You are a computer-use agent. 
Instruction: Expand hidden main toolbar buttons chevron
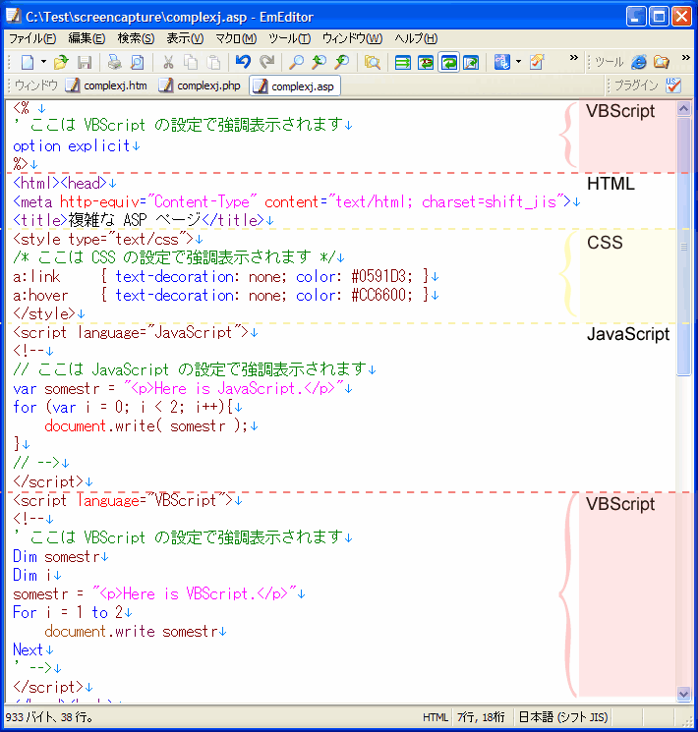[574, 58]
